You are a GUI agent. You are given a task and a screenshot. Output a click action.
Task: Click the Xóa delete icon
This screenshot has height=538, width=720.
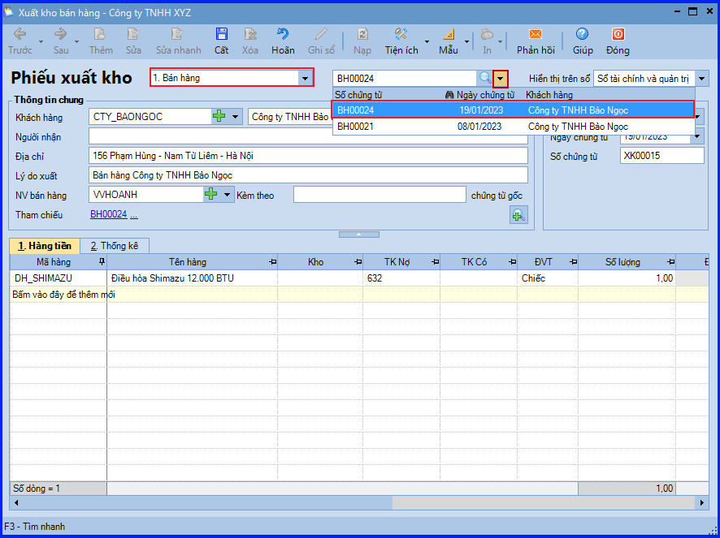(x=250, y=35)
